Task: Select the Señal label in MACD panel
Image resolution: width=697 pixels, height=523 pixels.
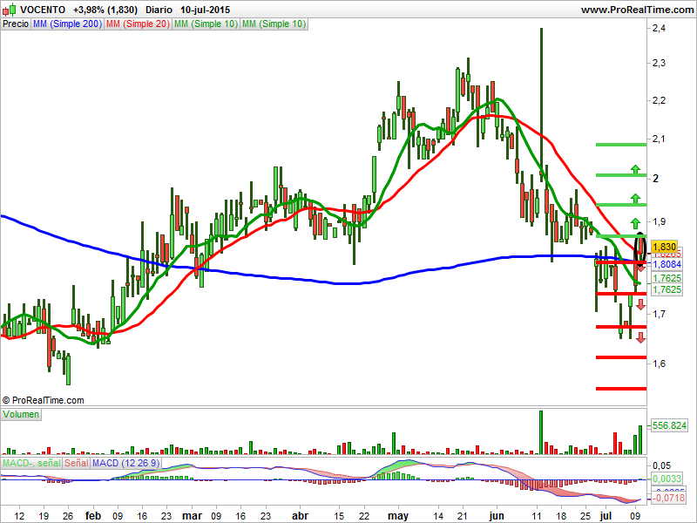Action: click(x=77, y=463)
